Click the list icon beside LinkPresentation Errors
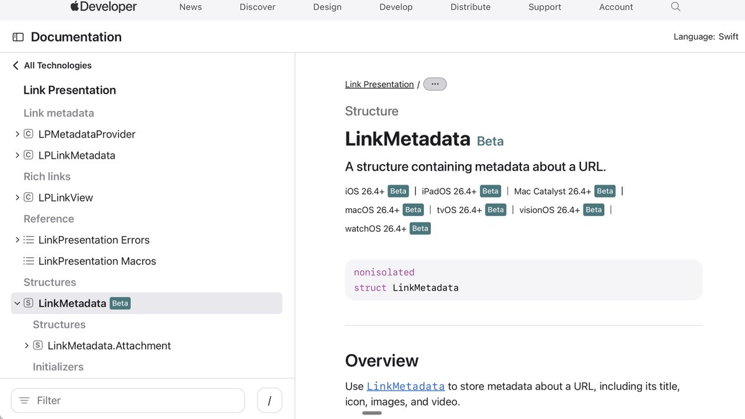Image resolution: width=745 pixels, height=419 pixels. [x=28, y=240]
